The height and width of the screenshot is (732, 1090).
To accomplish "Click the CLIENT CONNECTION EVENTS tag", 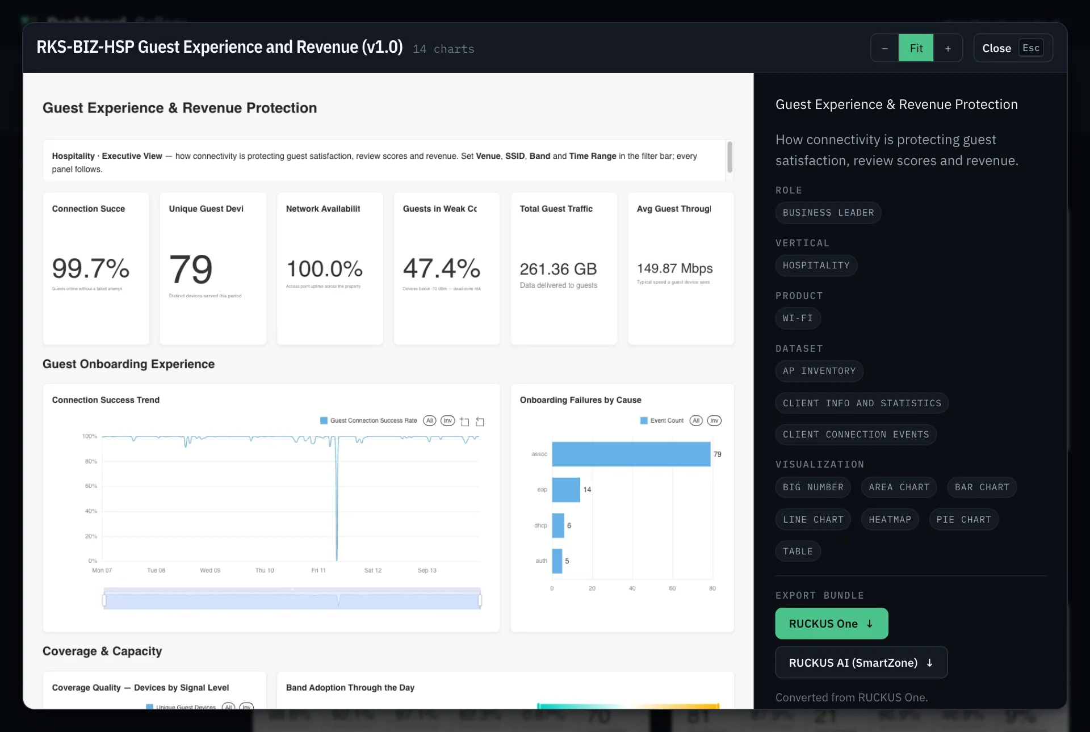I will point(856,435).
